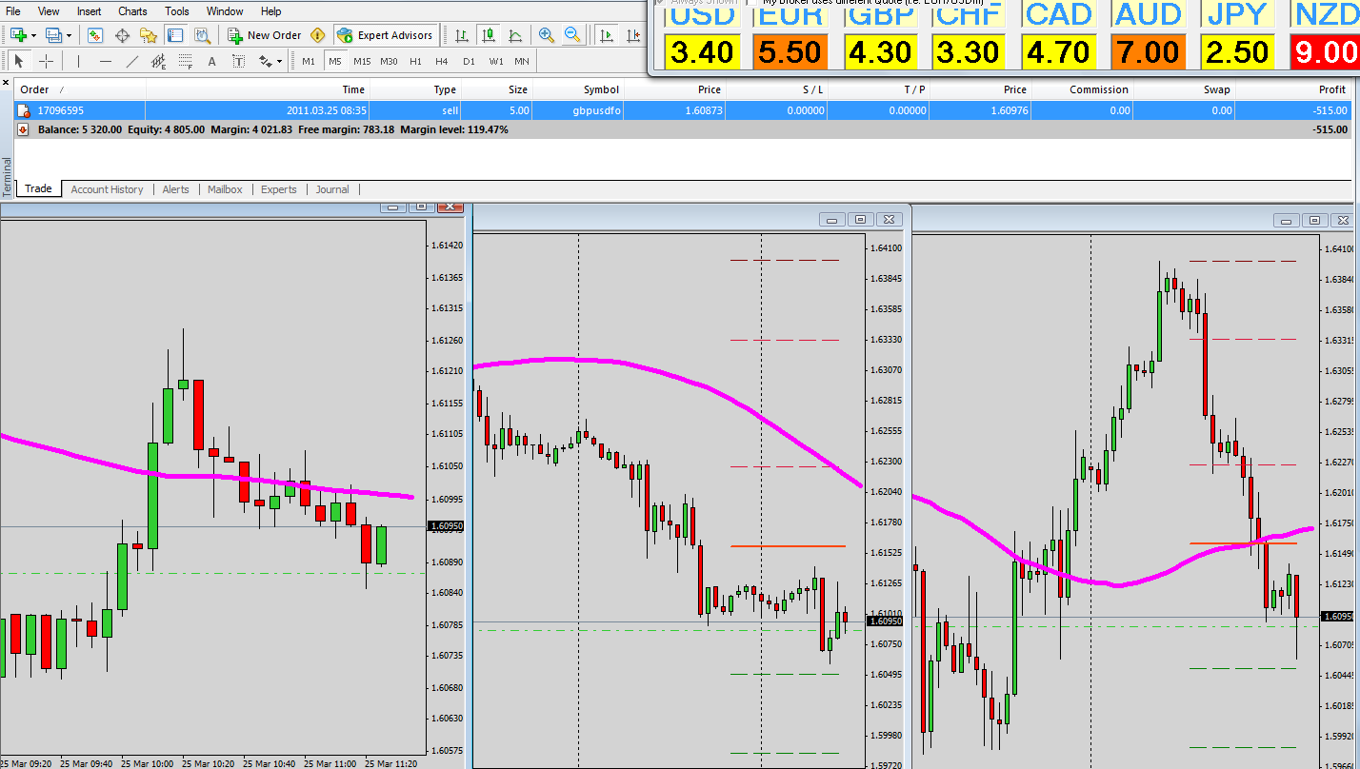Select the Trade tab in Terminal

(x=38, y=188)
